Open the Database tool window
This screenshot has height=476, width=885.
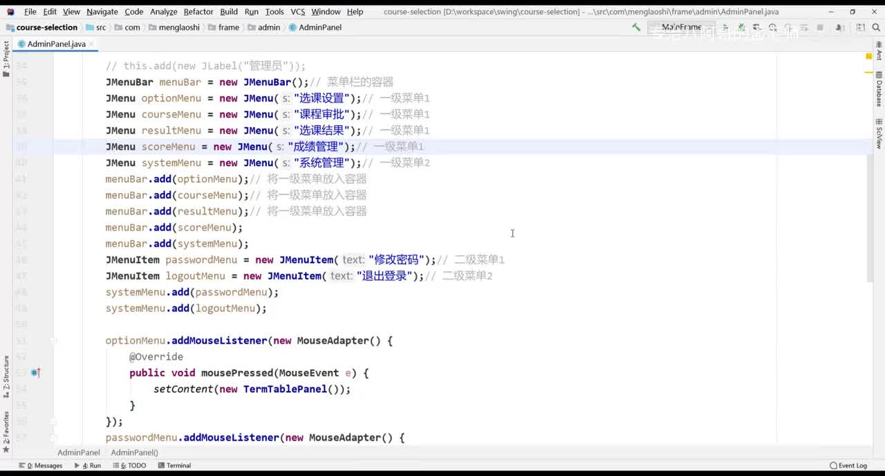[879, 89]
